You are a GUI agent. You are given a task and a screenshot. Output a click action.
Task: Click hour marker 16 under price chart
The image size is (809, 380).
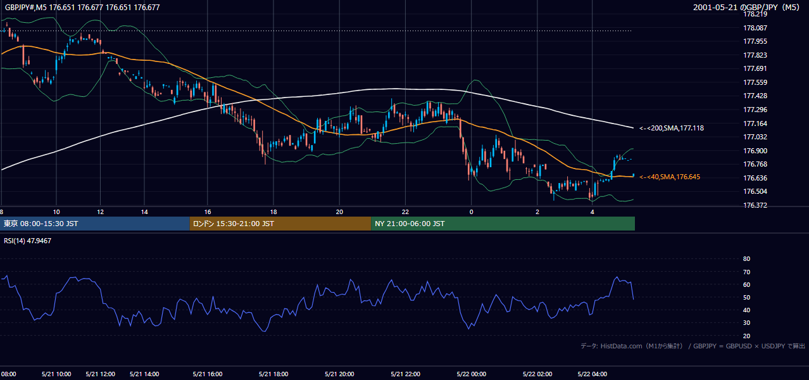tap(208, 212)
